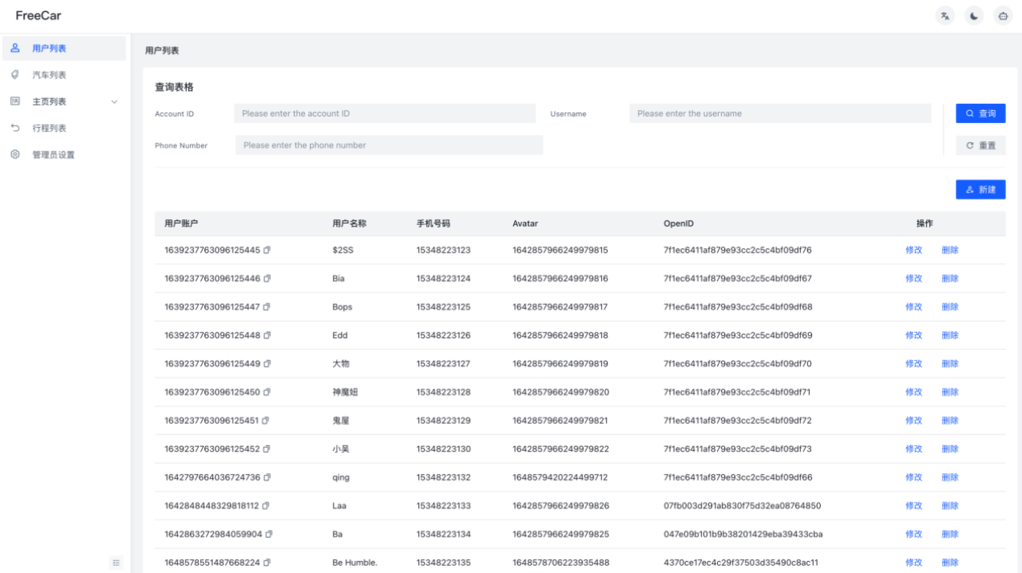Focus the Account ID input field

[384, 114]
